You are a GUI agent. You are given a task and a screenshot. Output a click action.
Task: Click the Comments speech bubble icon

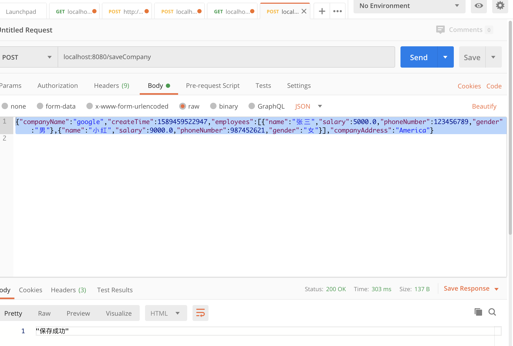[x=440, y=30]
